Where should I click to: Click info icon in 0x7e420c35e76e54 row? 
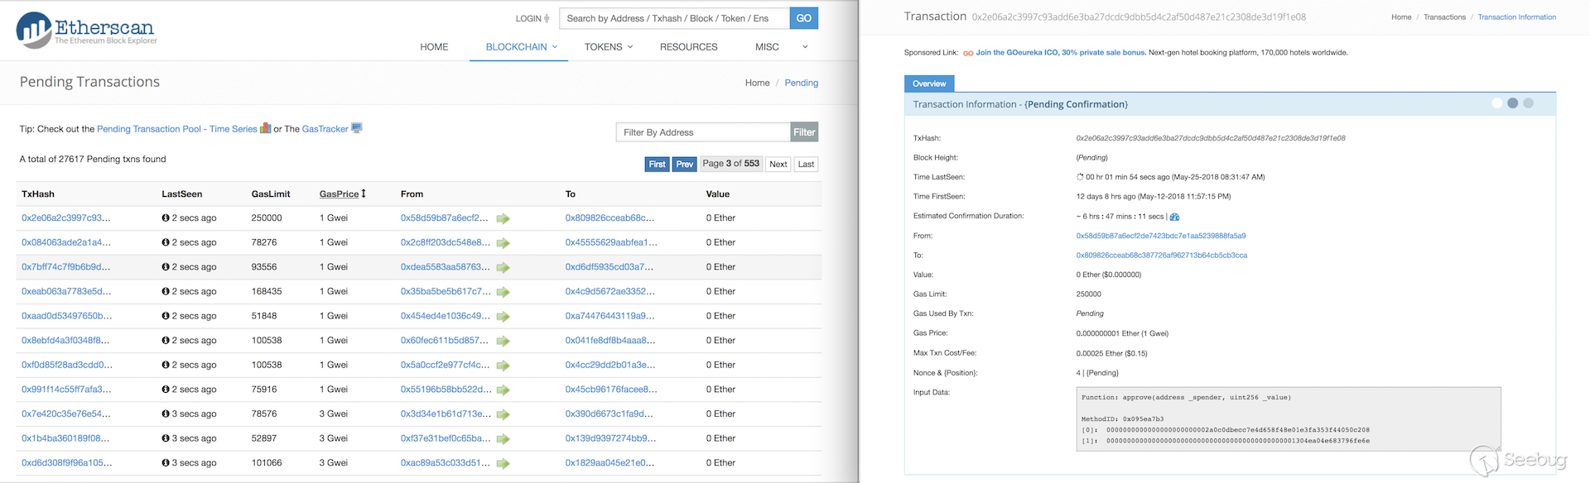pyautogui.click(x=166, y=414)
